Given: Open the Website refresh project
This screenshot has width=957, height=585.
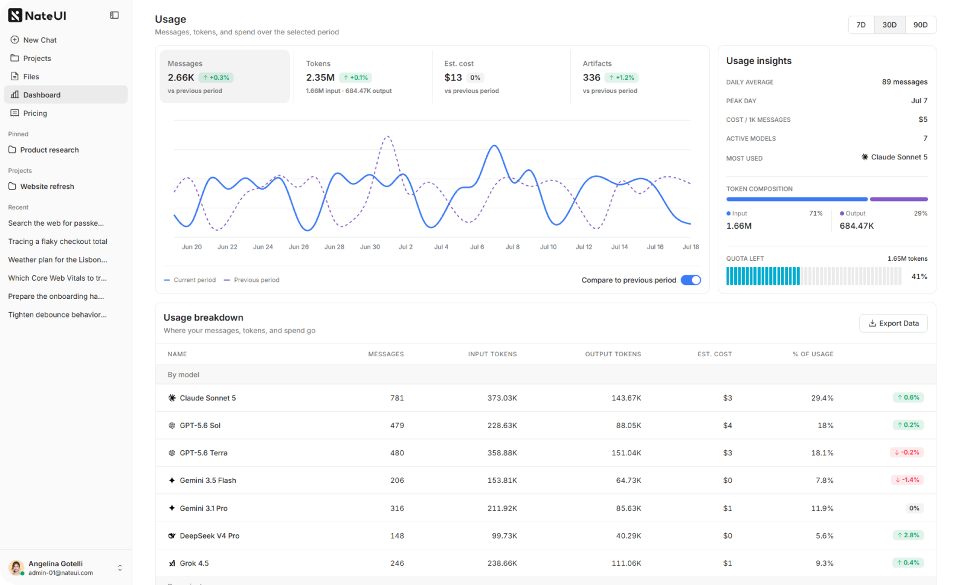Looking at the screenshot, I should point(66,187).
